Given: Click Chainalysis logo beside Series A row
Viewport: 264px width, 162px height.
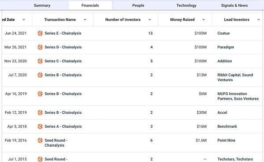Looking at the screenshot, I should pos(40,126).
